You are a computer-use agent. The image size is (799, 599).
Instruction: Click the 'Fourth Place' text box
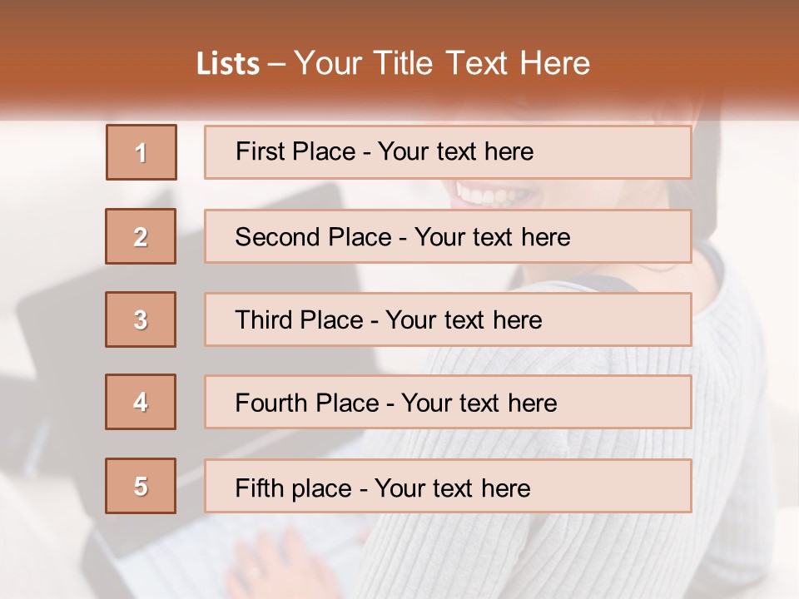448,402
